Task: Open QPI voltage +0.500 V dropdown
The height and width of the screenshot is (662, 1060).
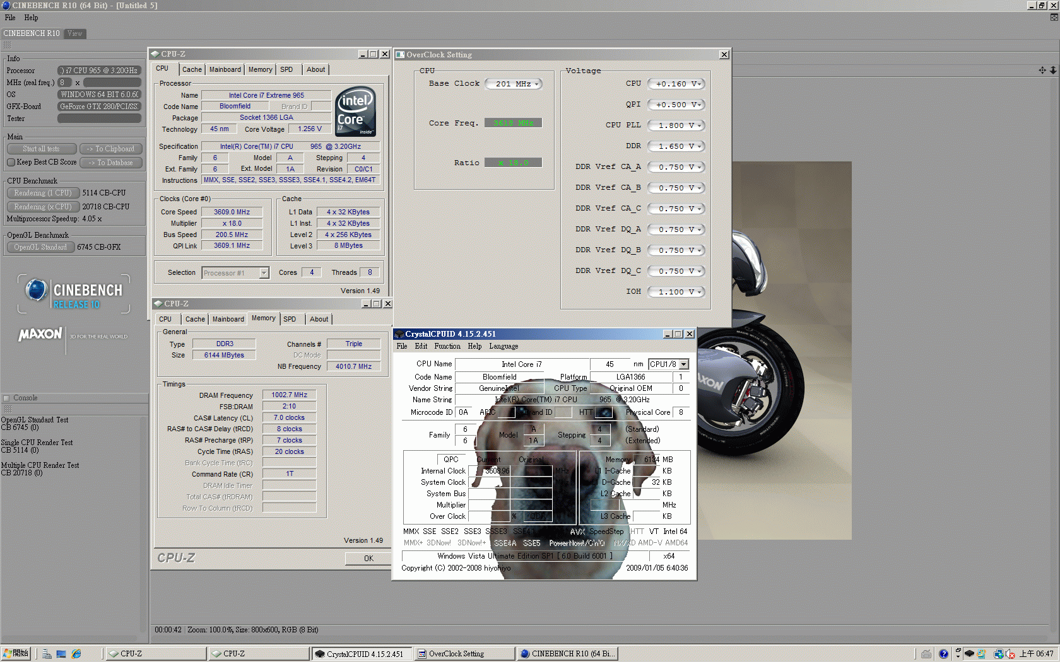Action: 676,105
